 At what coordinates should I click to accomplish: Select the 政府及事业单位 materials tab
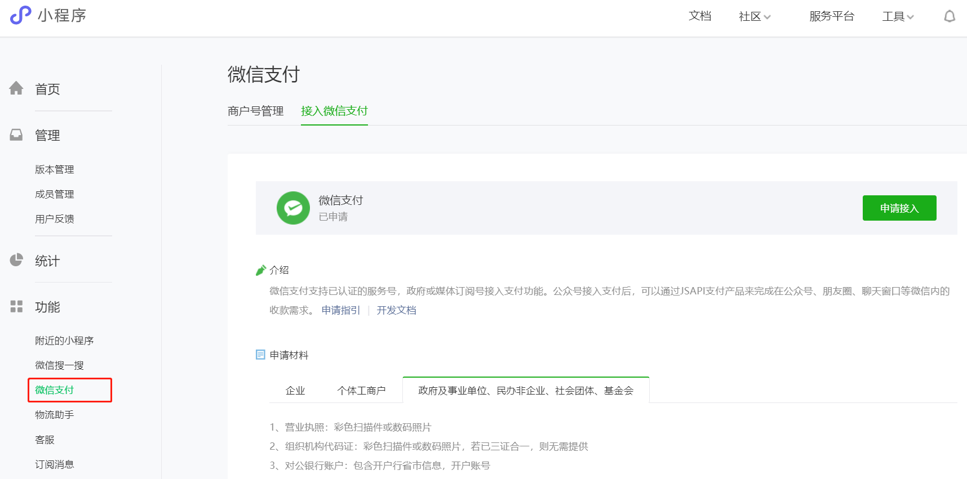pos(526,391)
